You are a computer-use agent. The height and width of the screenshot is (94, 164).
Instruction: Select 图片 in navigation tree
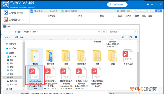point(10,64)
